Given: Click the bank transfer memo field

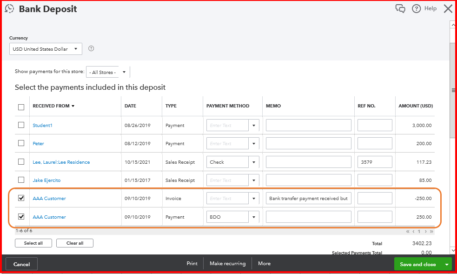Looking at the screenshot, I should point(308,198).
